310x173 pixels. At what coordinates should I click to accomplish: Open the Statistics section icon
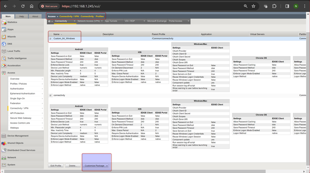pos(4,22)
